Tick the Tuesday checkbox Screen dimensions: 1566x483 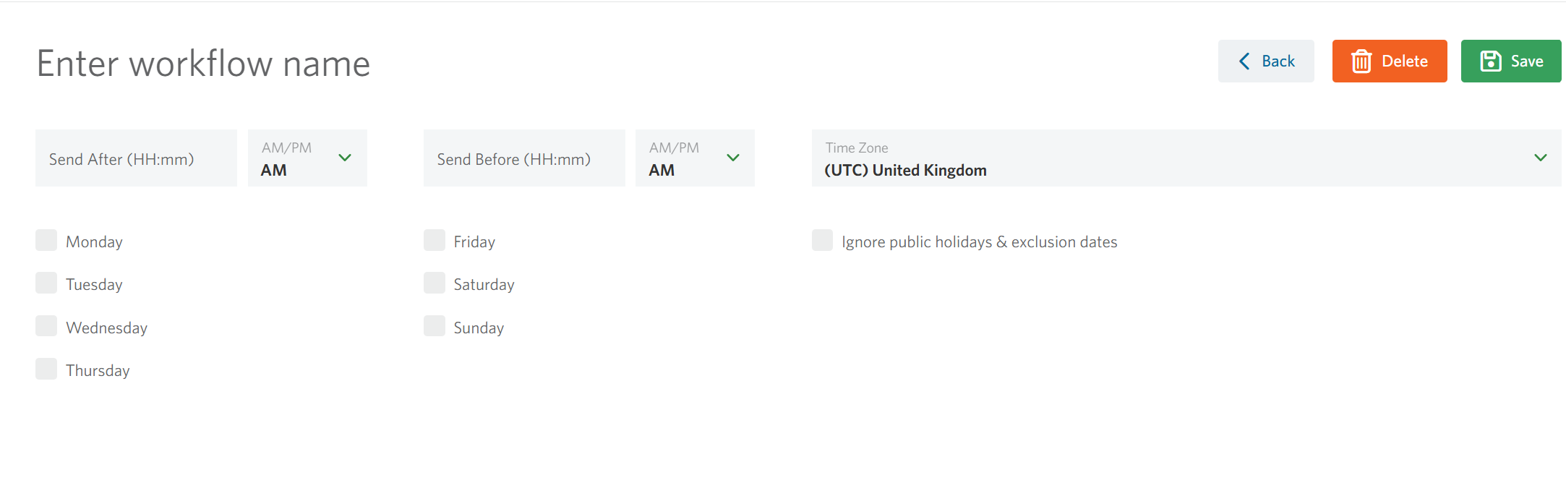point(46,283)
